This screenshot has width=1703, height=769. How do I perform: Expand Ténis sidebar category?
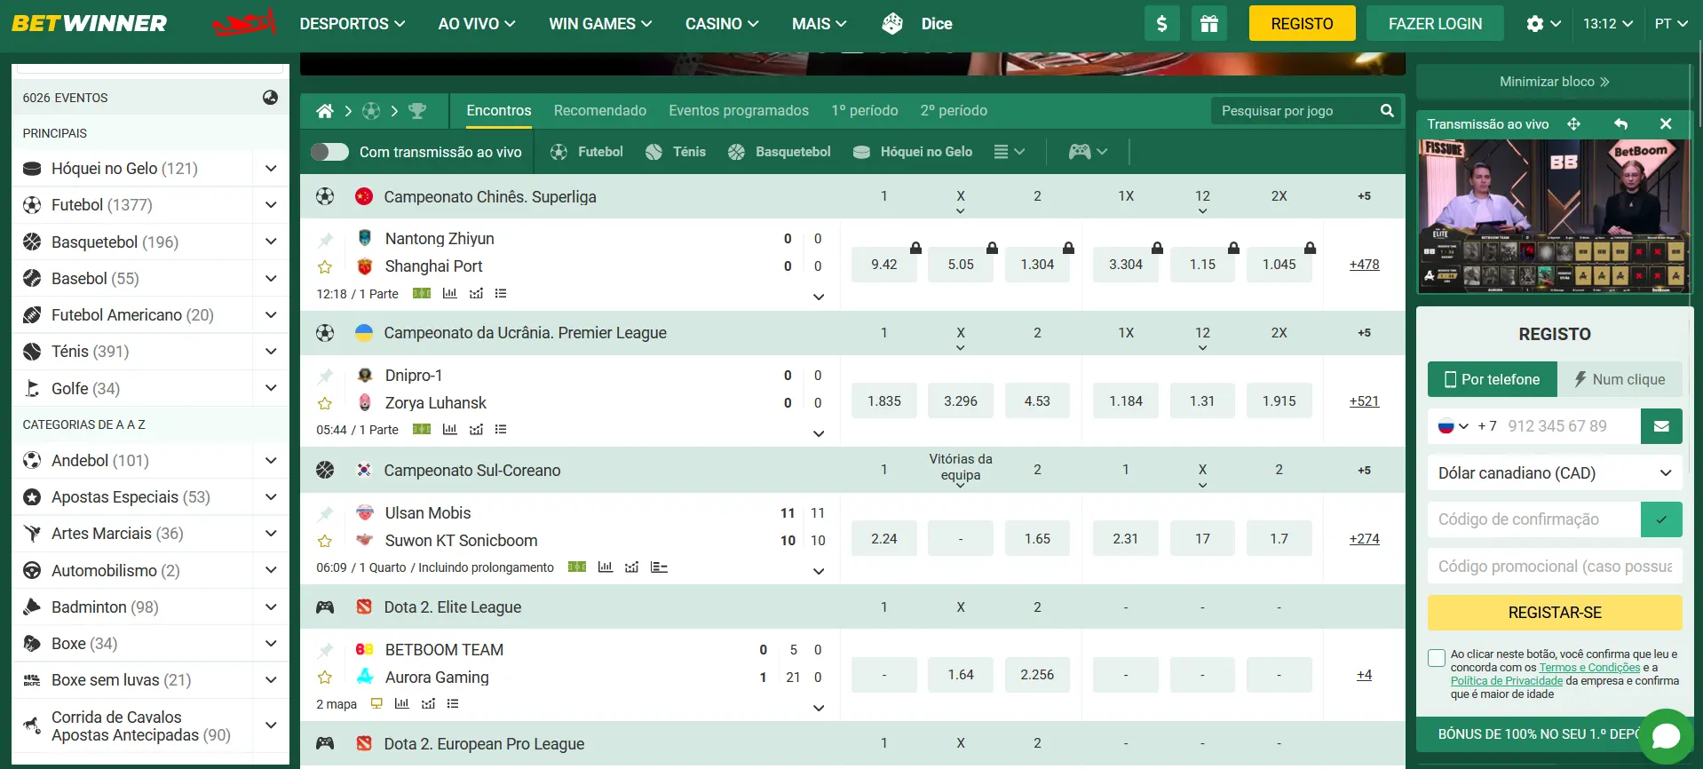(271, 352)
